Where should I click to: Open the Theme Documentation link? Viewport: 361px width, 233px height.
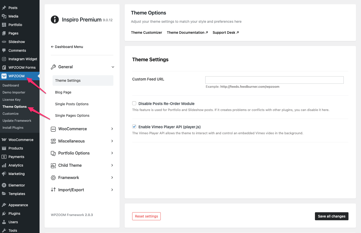[x=187, y=32]
